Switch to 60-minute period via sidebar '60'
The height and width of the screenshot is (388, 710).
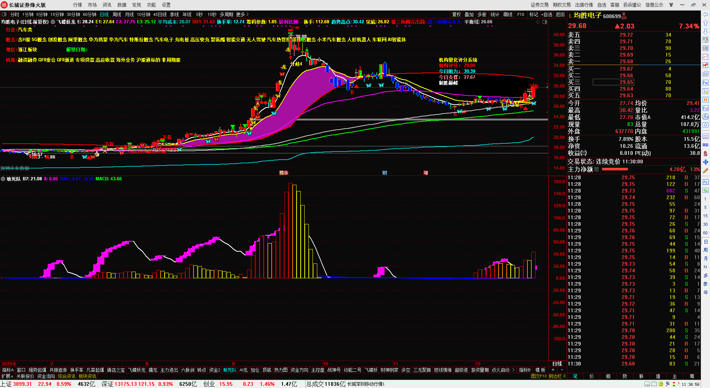(x=706, y=233)
